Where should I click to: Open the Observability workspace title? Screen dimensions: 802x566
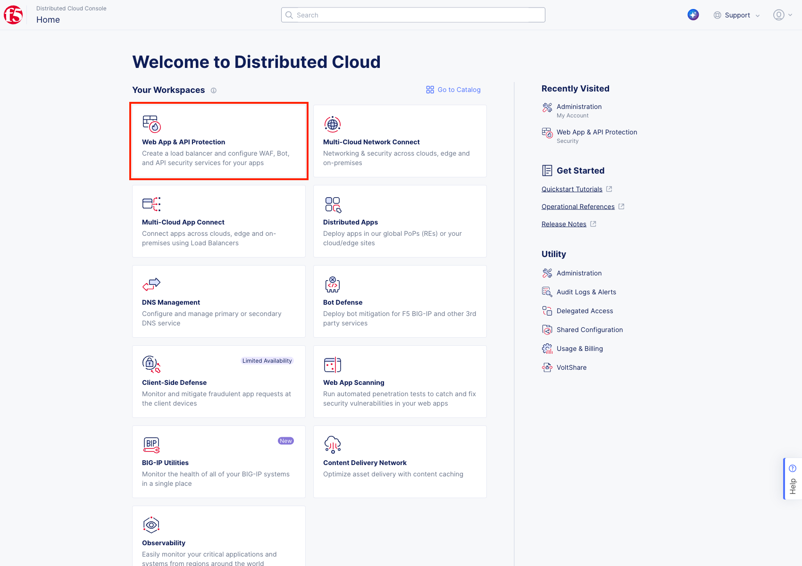(x=164, y=543)
